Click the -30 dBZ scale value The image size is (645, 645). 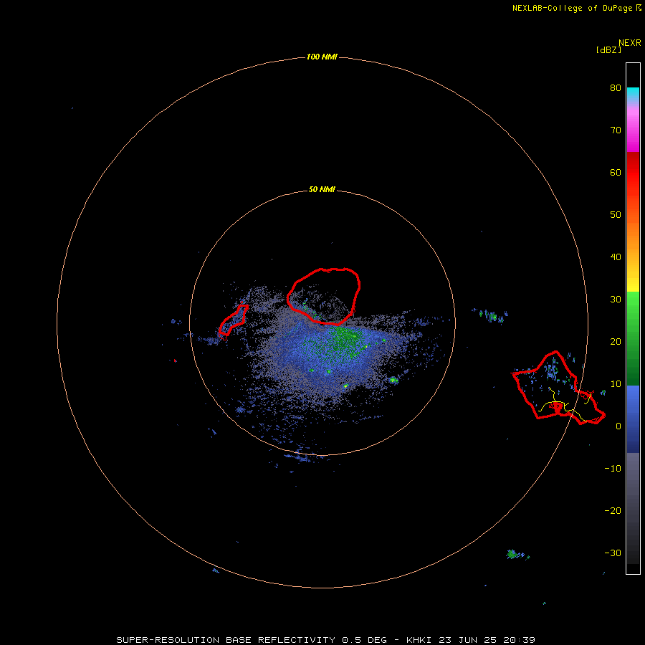613,553
